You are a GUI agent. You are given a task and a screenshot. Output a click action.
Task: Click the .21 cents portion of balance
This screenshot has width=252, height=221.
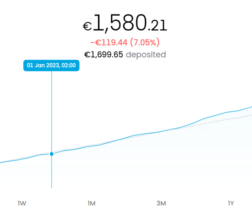pos(158,25)
